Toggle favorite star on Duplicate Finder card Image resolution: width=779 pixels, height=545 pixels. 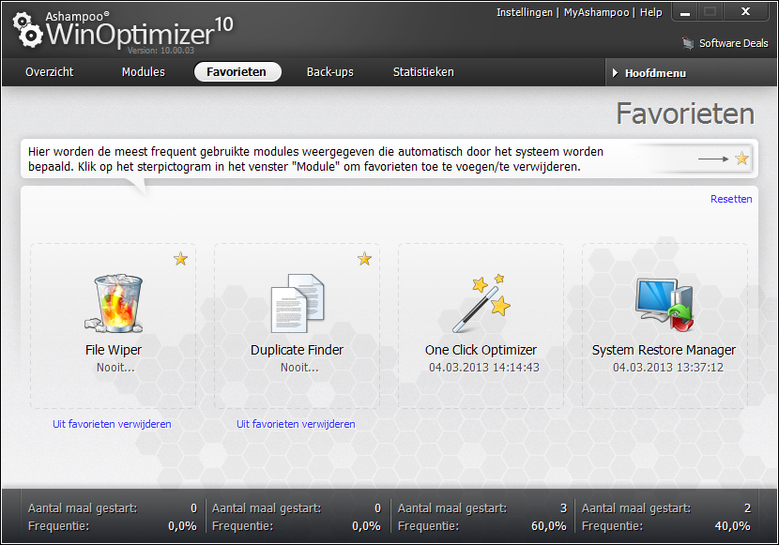(365, 259)
